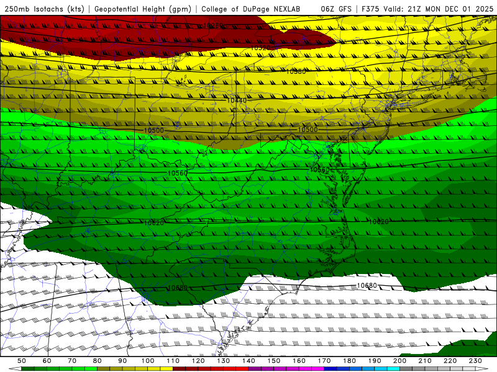Viewport: 497px width, 372px height.
Task: Click the 60 value on color scale
Action: pos(47,361)
